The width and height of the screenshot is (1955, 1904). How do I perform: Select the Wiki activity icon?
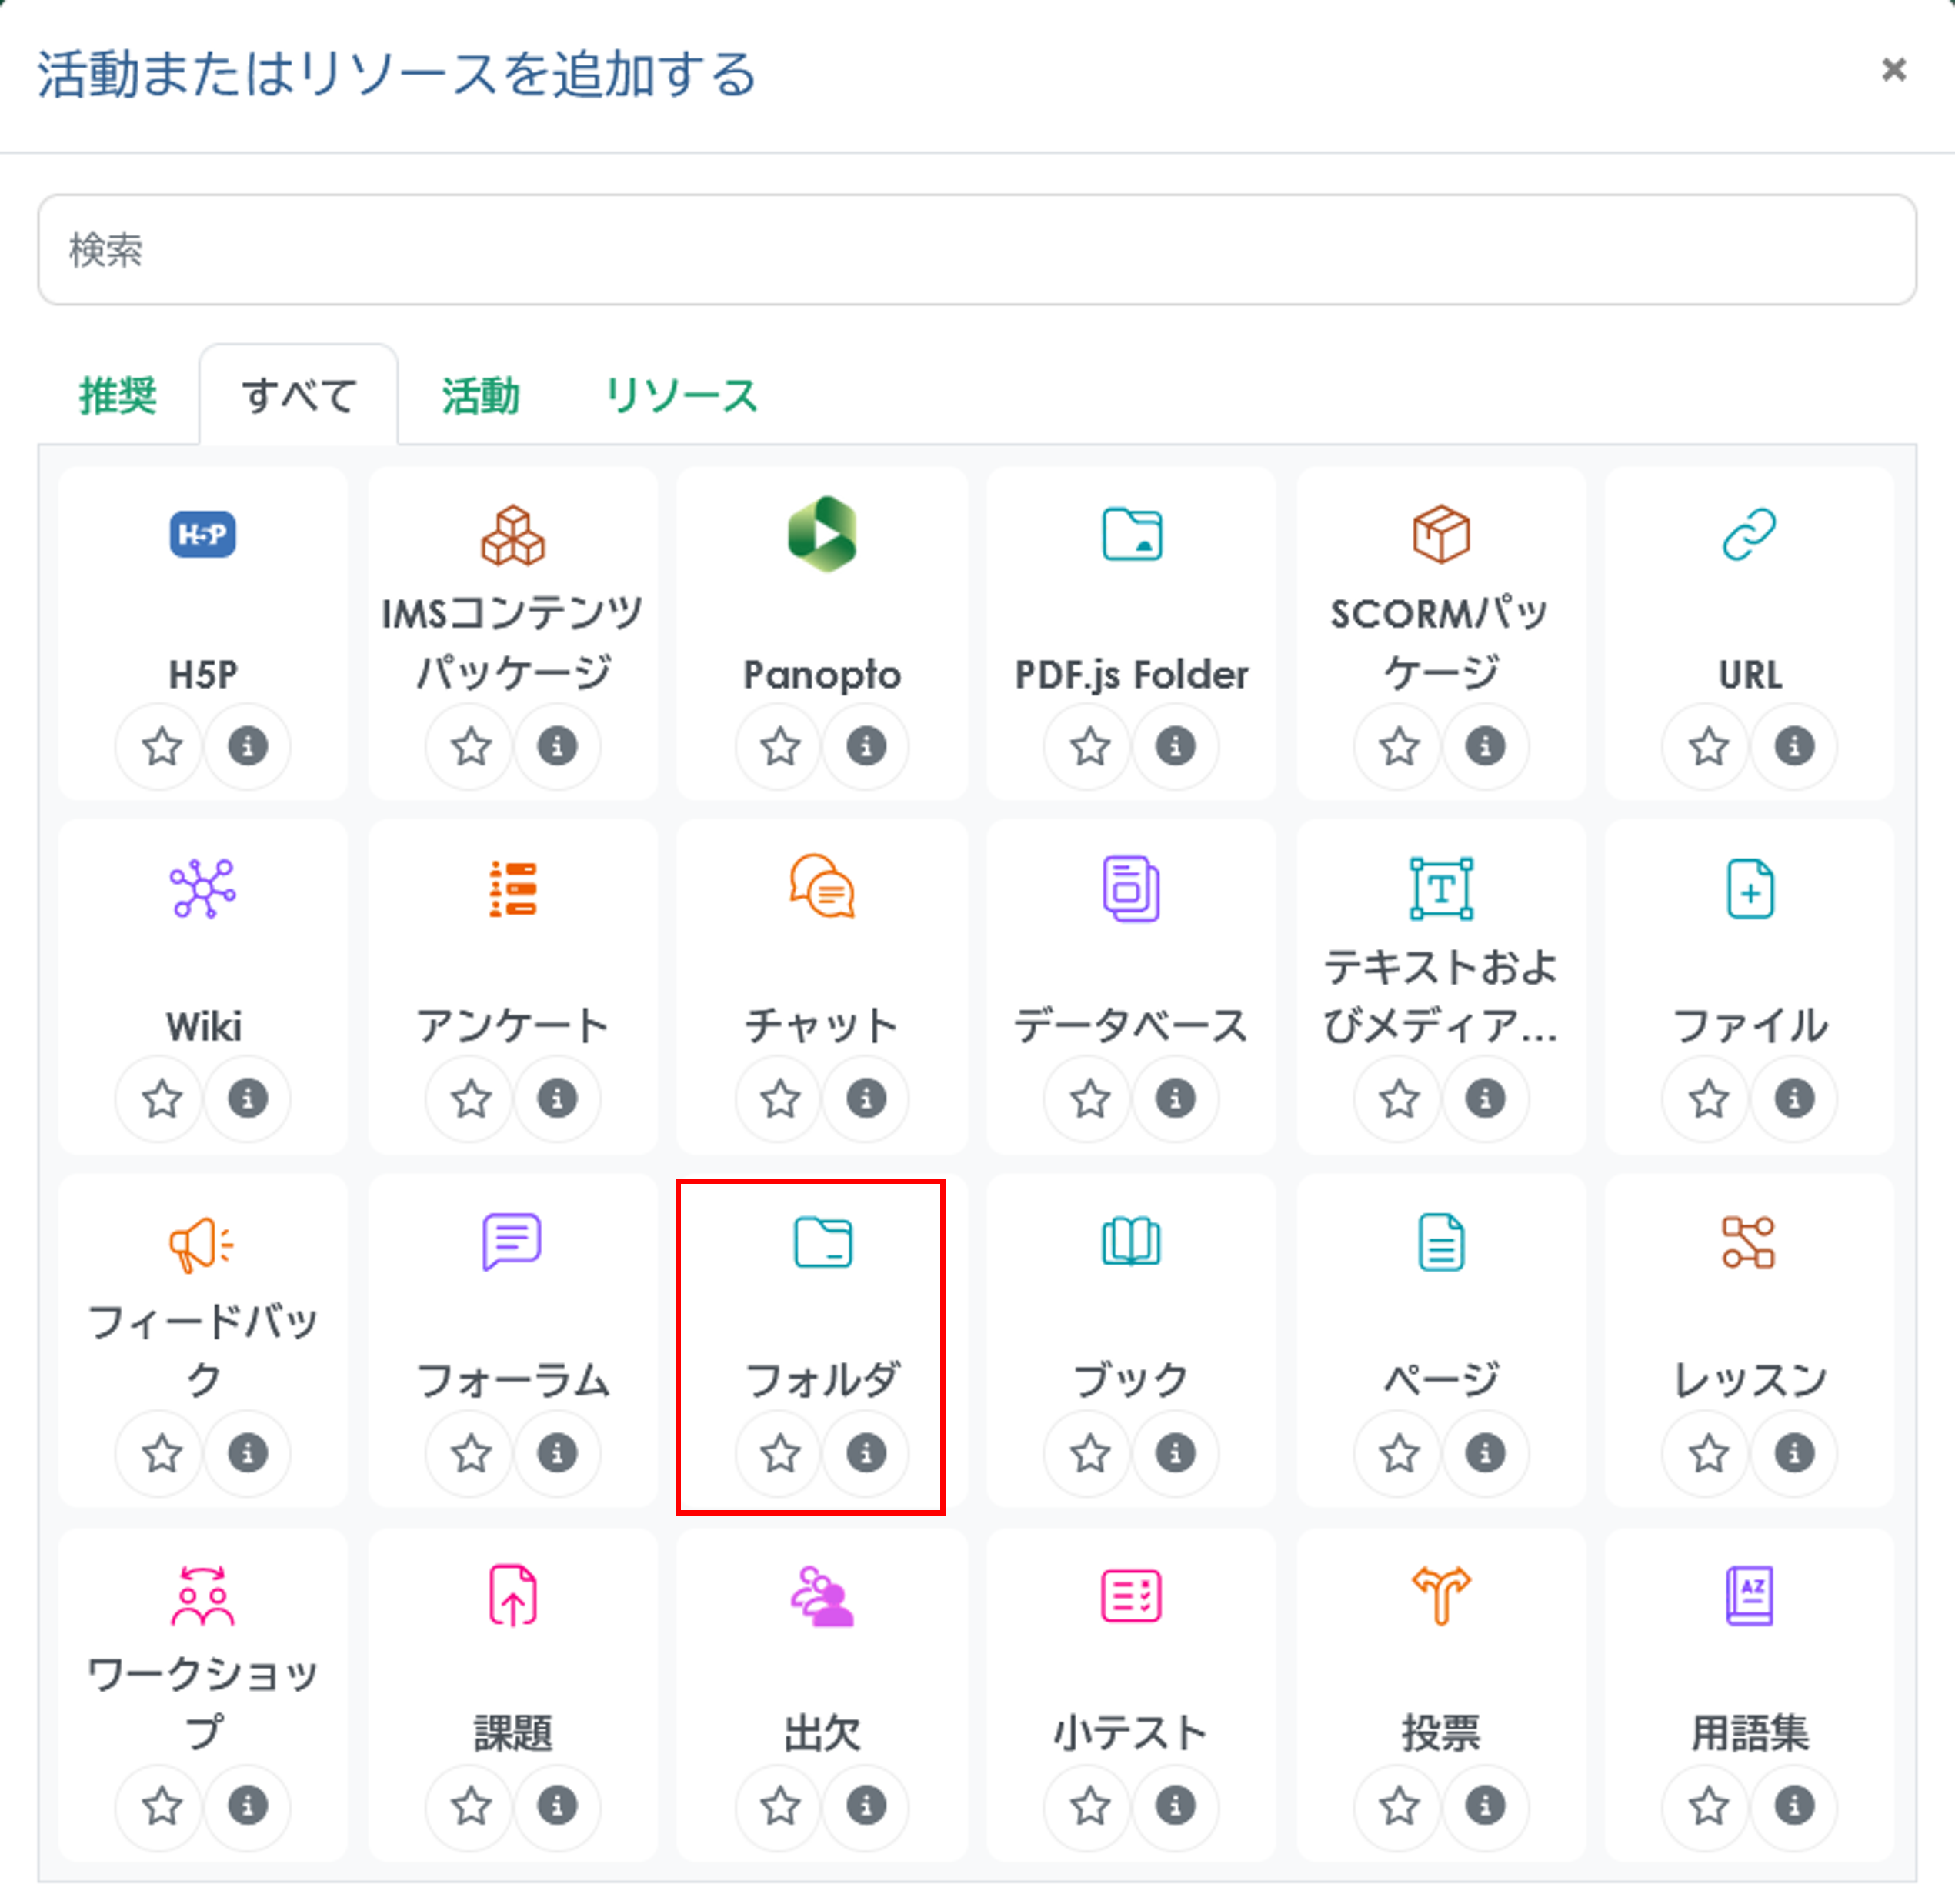click(203, 888)
